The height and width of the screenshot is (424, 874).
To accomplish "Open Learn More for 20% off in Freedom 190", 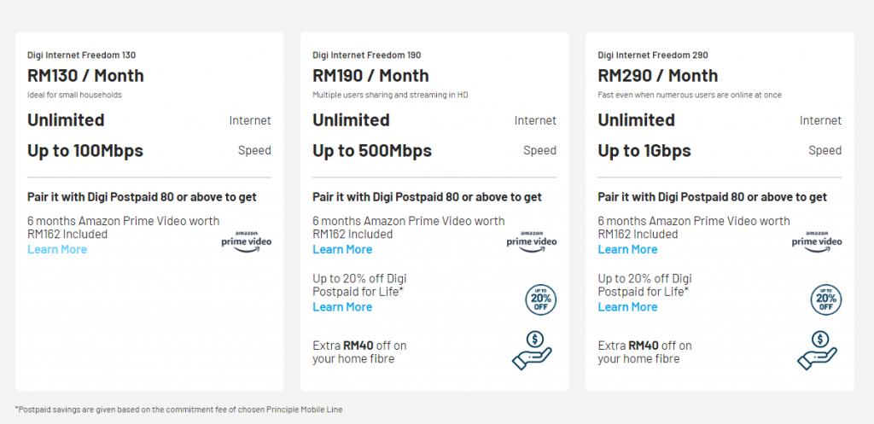I will (342, 307).
